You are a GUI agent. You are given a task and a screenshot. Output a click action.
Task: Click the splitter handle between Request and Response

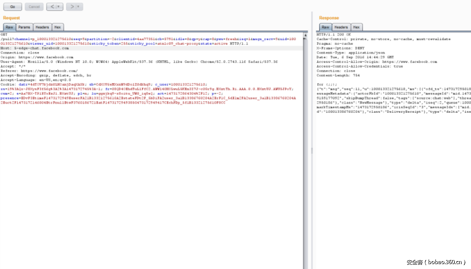[312, 150]
